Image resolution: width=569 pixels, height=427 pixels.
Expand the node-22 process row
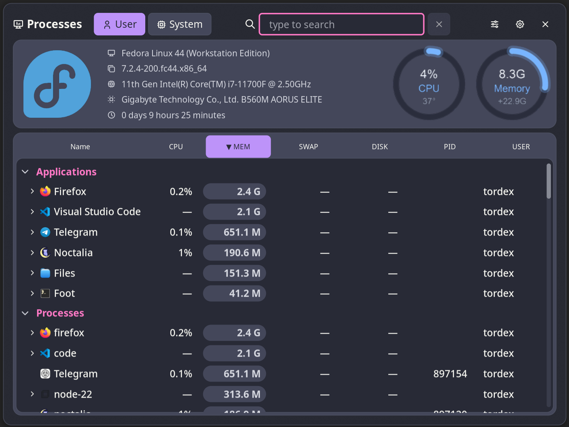[x=32, y=394]
